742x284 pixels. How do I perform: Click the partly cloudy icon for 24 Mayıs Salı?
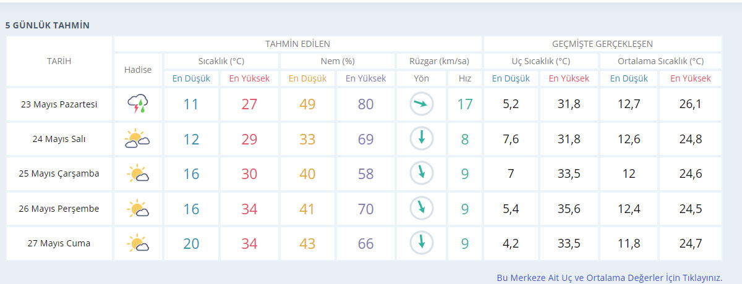138,139
